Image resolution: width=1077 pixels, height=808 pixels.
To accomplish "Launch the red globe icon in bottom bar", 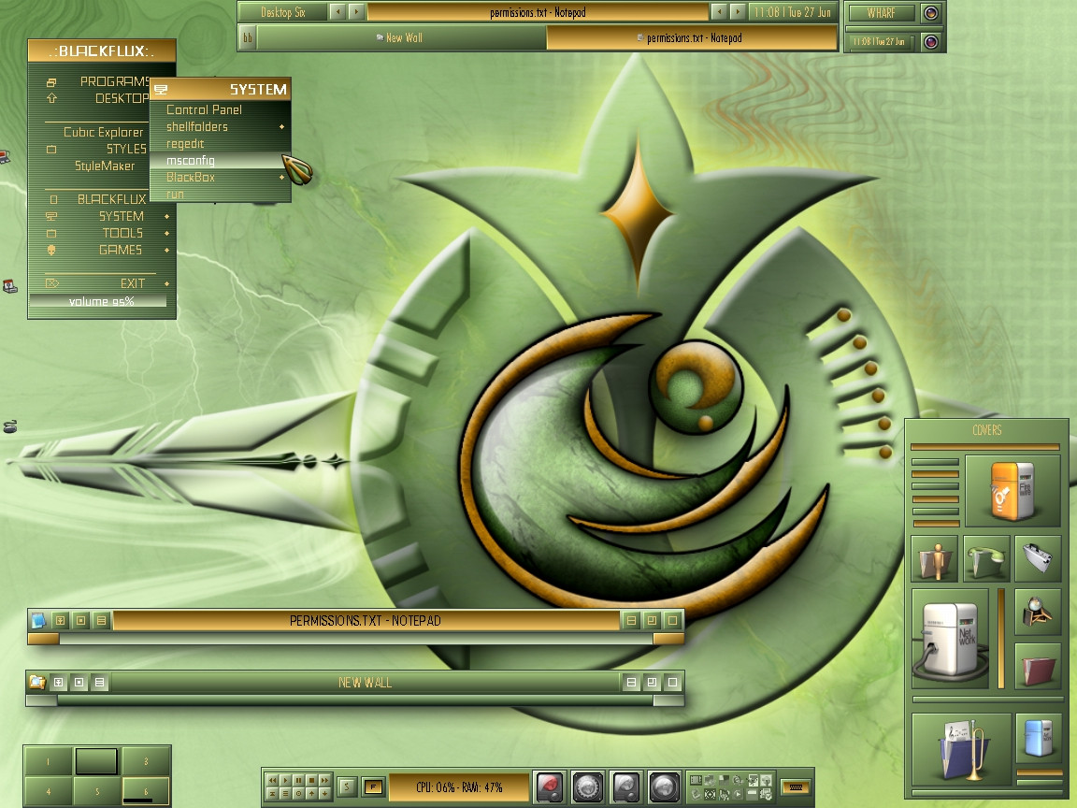I will pyautogui.click(x=550, y=786).
